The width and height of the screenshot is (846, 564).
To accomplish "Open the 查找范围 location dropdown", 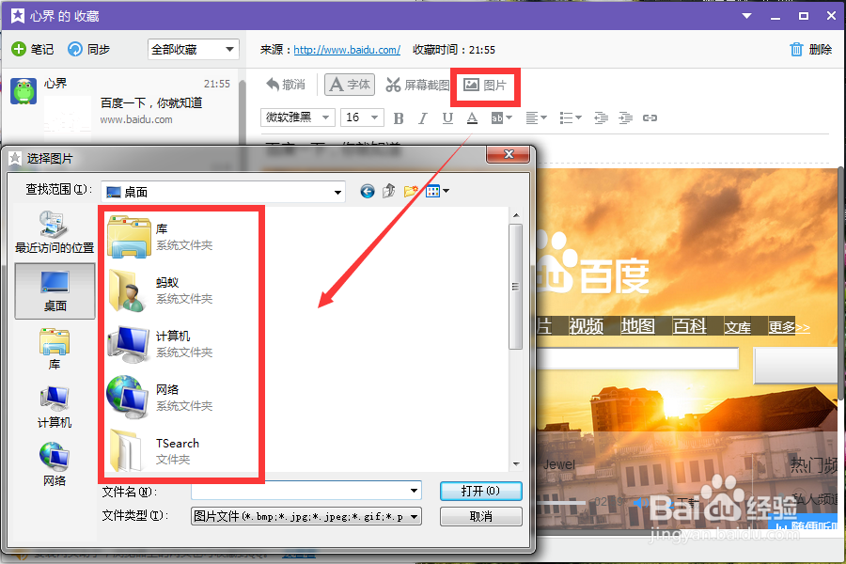I will click(x=223, y=192).
